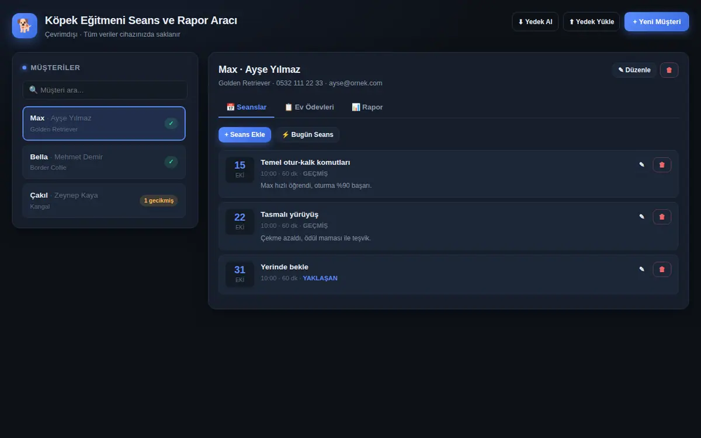Click Yedek Yükle to restore backup
The height and width of the screenshot is (438, 701).
tap(591, 22)
